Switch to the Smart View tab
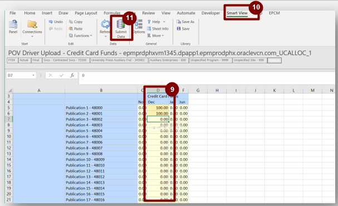 pyautogui.click(x=237, y=13)
